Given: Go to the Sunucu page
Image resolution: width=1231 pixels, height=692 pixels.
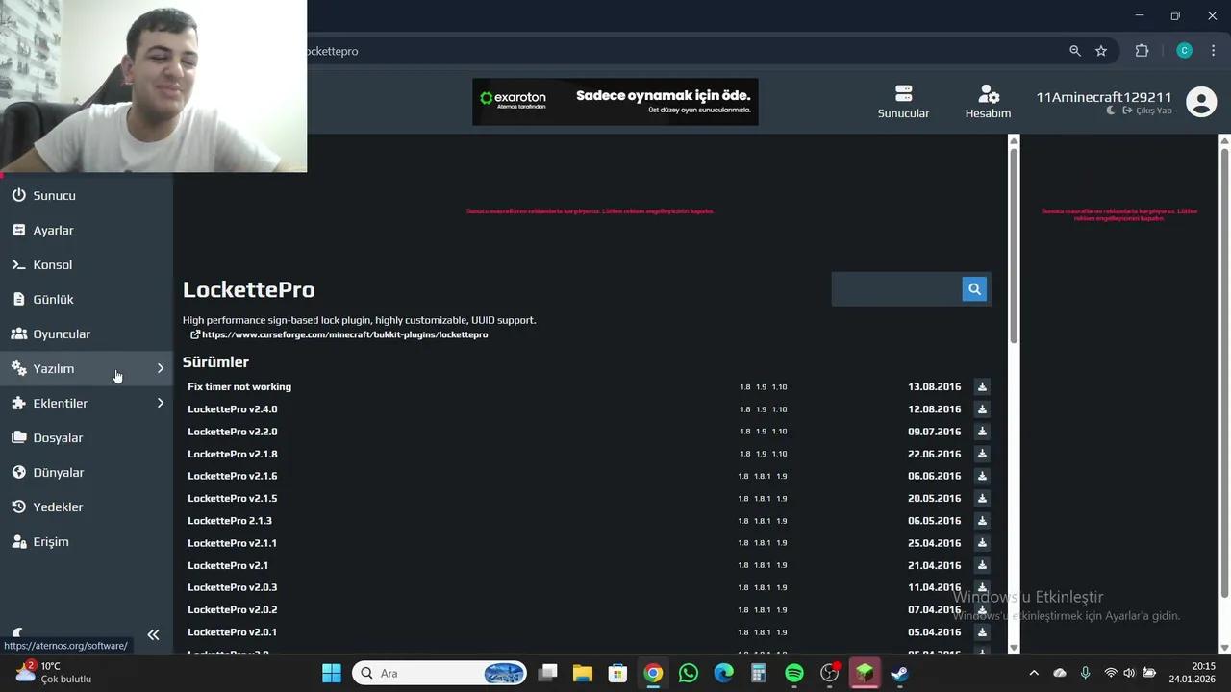Looking at the screenshot, I should [x=87, y=195].
